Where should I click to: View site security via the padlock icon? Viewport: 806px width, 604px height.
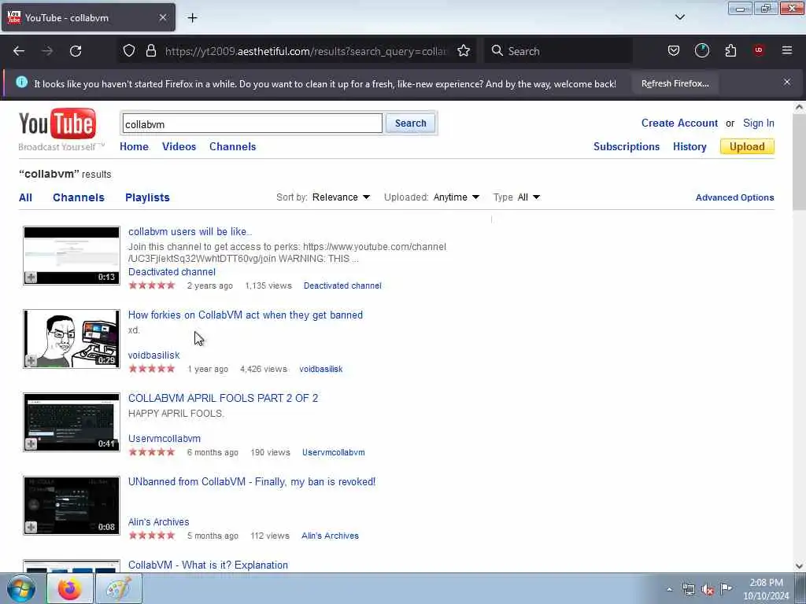click(x=150, y=51)
